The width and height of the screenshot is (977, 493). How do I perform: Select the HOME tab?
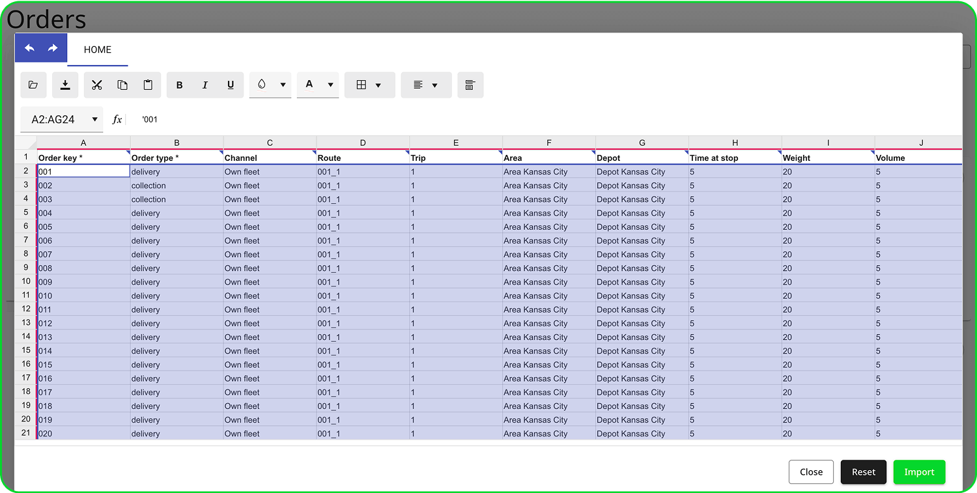coord(98,49)
